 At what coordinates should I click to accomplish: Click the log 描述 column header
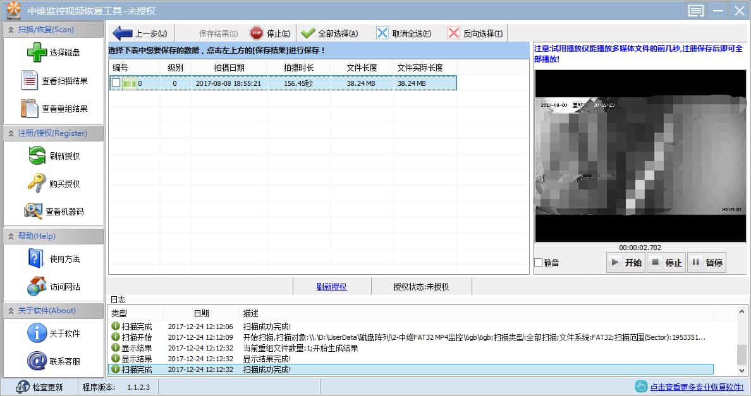pyautogui.click(x=476, y=313)
